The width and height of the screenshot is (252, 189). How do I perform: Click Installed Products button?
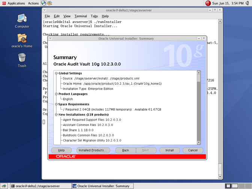(93, 150)
